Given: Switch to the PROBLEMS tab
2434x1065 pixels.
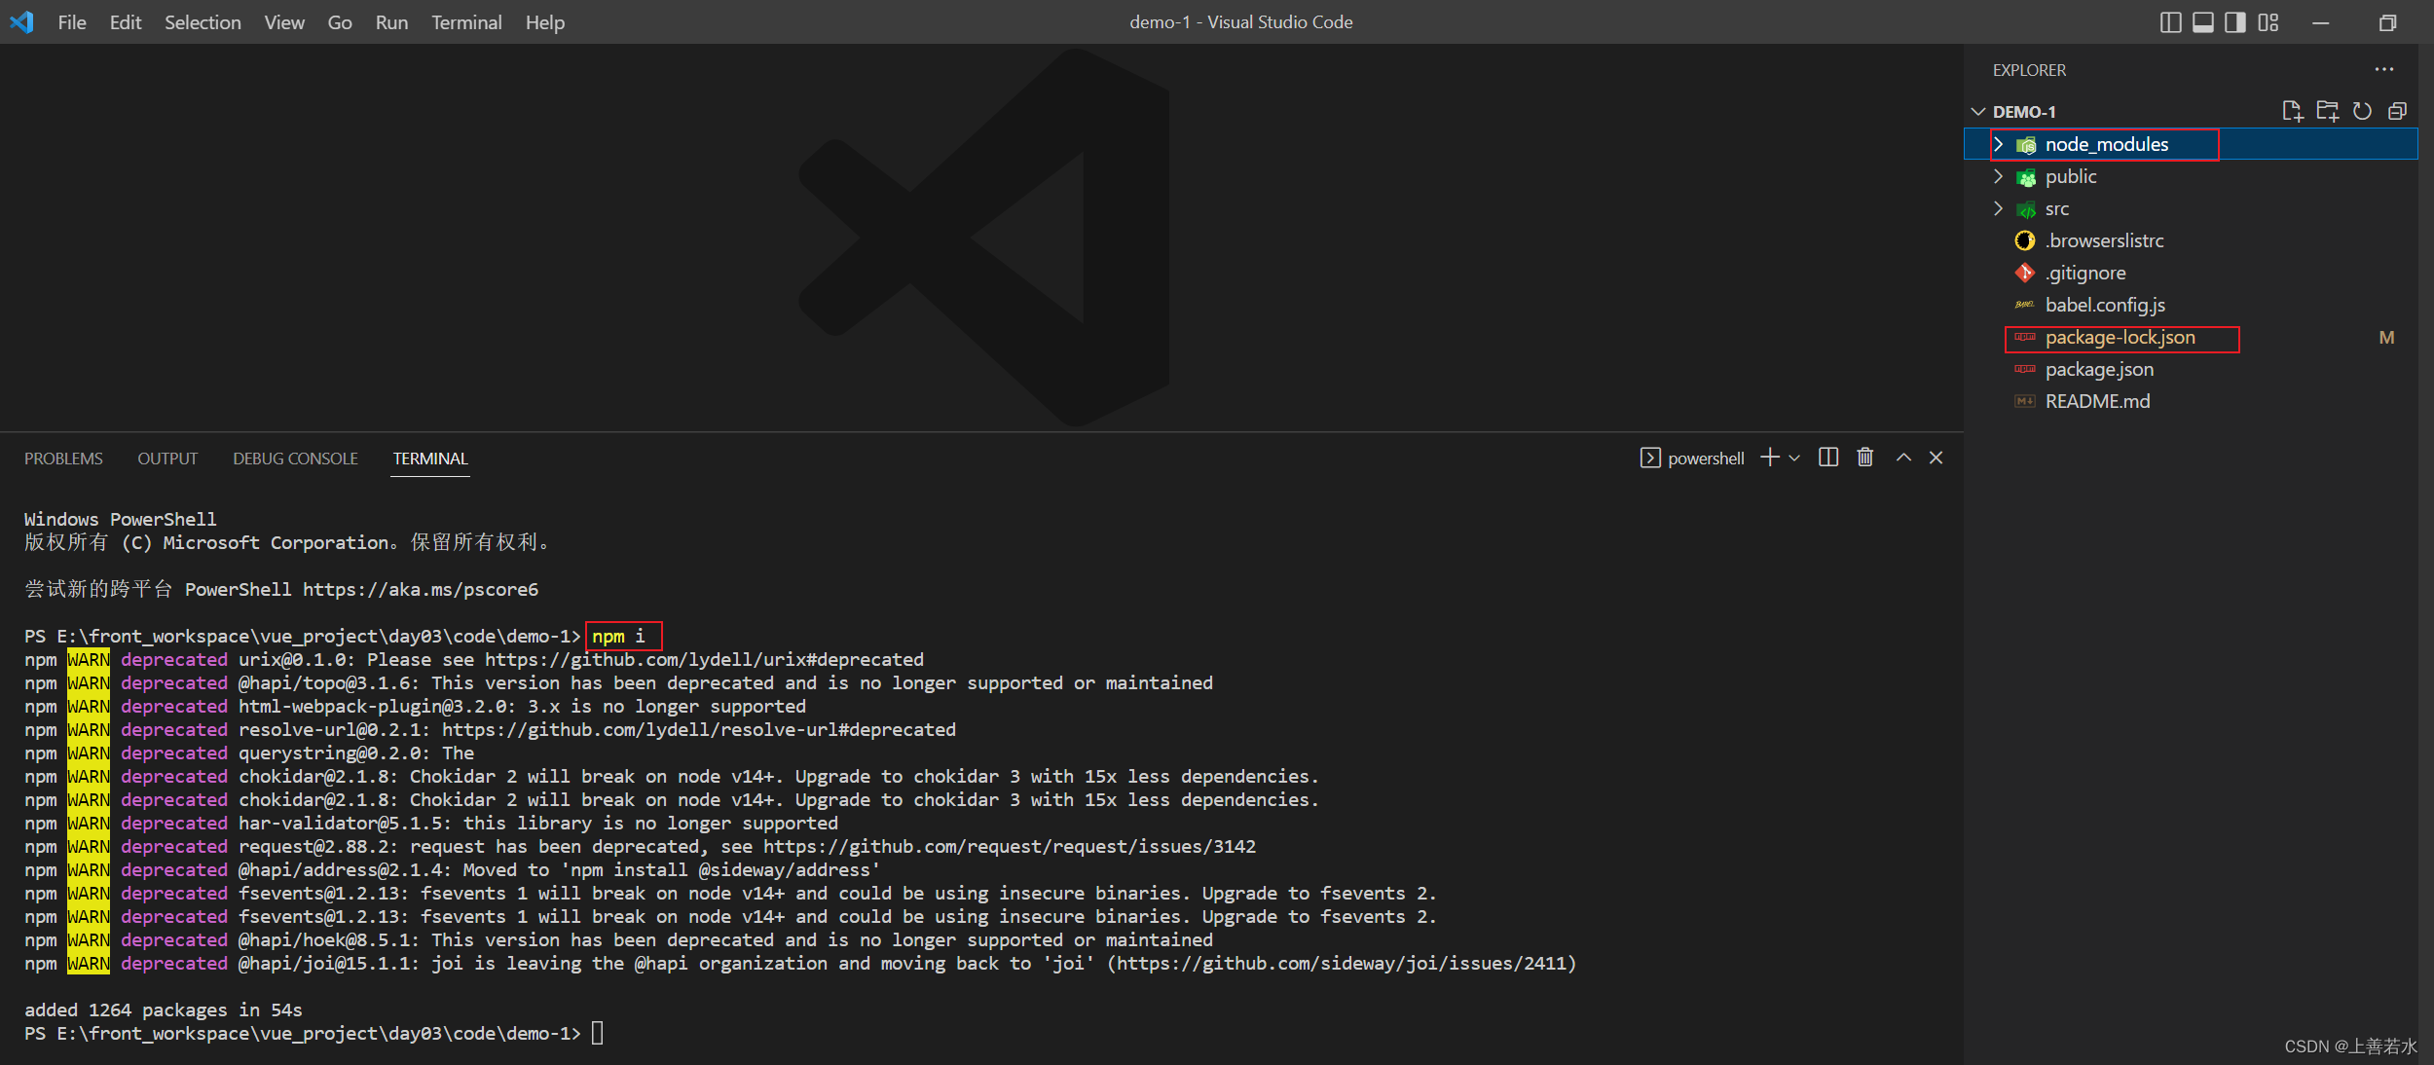Looking at the screenshot, I should click(x=63, y=459).
